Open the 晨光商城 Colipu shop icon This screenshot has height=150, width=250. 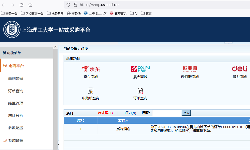tap(140, 69)
